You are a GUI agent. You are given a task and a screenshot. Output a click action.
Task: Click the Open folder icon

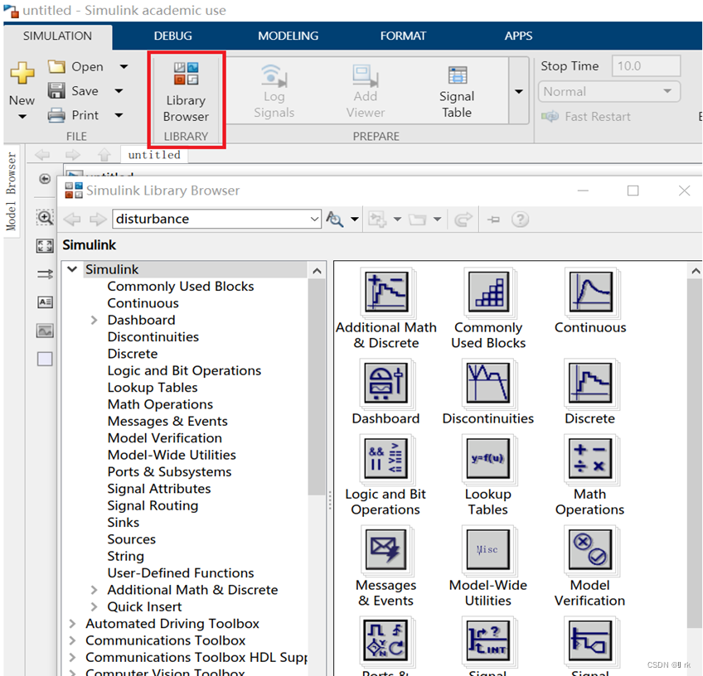(56, 66)
